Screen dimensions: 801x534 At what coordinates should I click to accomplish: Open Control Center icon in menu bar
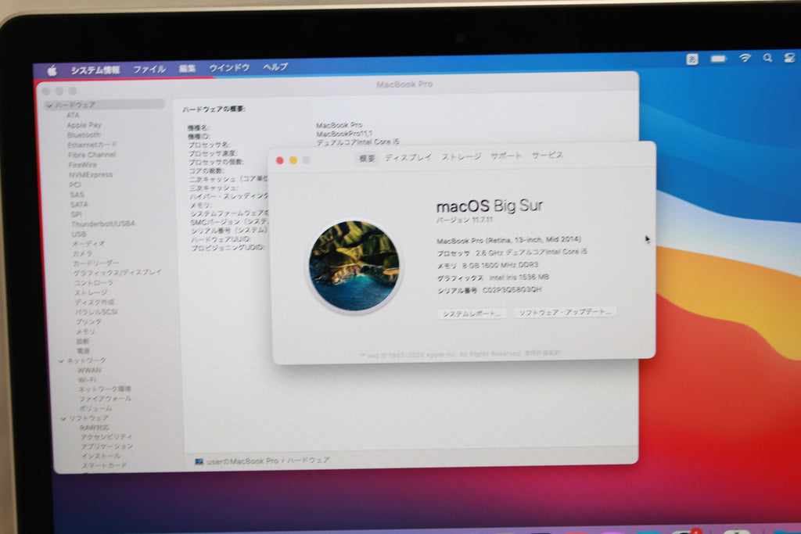click(789, 58)
